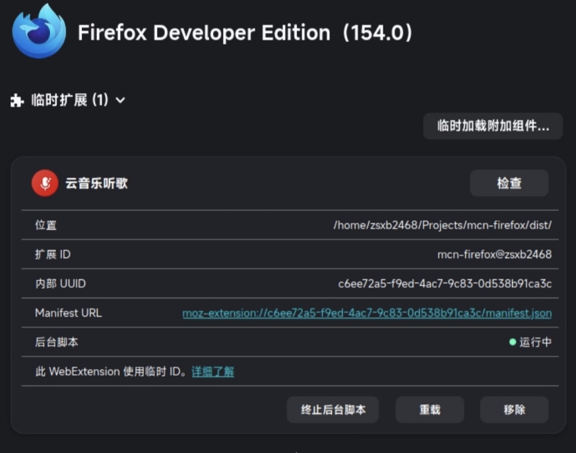Click the Manifest URL row label

[x=69, y=313]
